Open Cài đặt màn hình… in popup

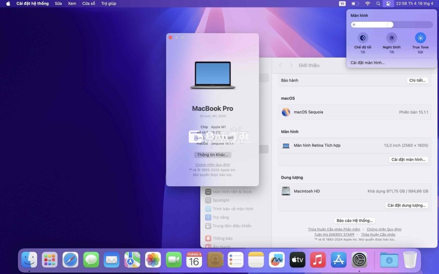367,63
